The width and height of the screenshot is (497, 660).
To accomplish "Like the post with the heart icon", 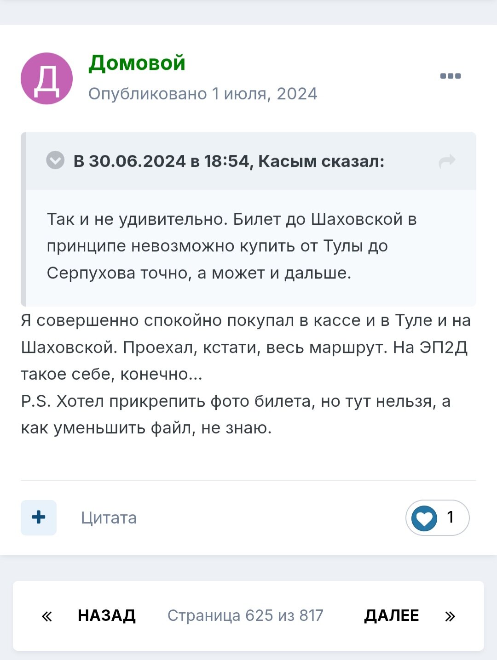I will point(424,518).
